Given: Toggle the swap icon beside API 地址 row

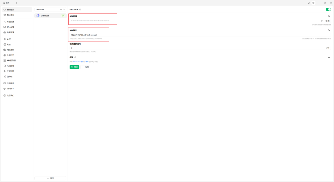Looking at the screenshot, I should (329, 30).
